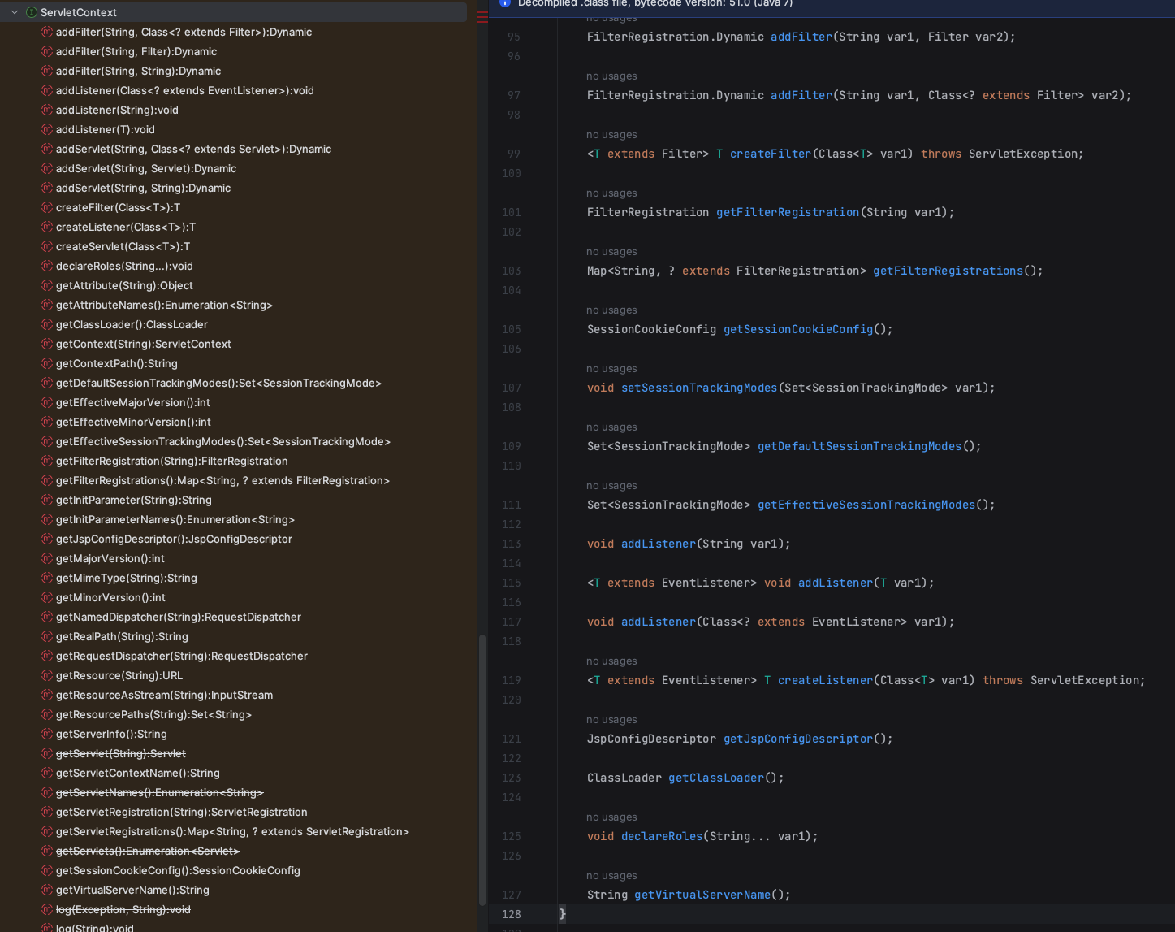
Task: Click getClassLoader method name in editor
Action: pyautogui.click(x=716, y=778)
